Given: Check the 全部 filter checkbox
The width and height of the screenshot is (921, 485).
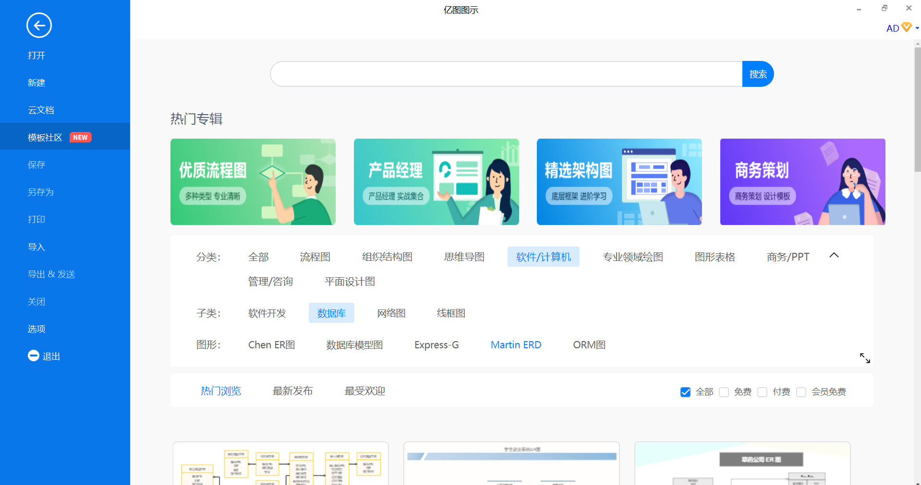Looking at the screenshot, I should click(x=685, y=392).
